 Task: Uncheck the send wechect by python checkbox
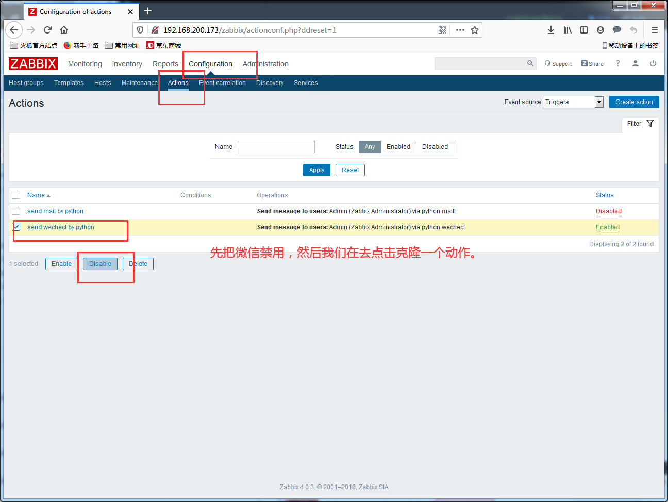click(x=16, y=227)
